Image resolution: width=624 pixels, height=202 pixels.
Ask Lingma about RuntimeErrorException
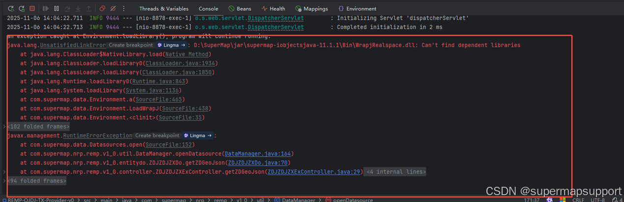tap(198, 136)
